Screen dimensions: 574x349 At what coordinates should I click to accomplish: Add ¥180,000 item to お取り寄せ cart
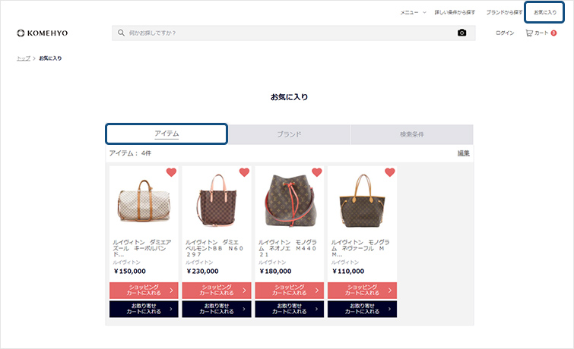point(289,309)
